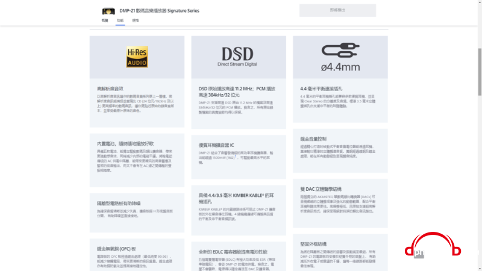Select the 高解析度音效 heading
This screenshot has height=271, width=482.
pyautogui.click(x=110, y=89)
